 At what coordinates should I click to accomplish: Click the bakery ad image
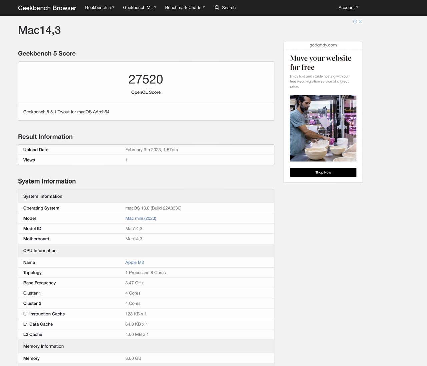click(323, 128)
